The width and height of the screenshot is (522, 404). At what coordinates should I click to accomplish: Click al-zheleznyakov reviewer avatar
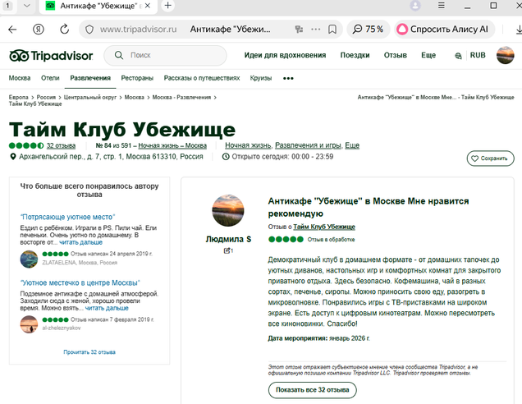click(29, 324)
